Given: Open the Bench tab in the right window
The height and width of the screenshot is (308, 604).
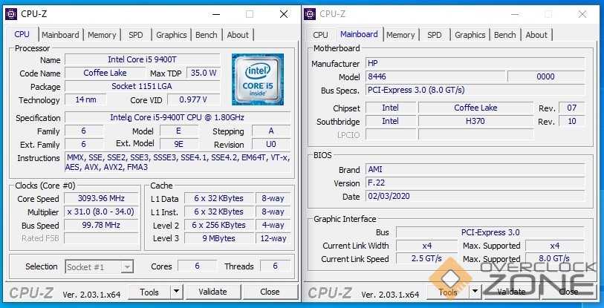Looking at the screenshot, I should [505, 35].
